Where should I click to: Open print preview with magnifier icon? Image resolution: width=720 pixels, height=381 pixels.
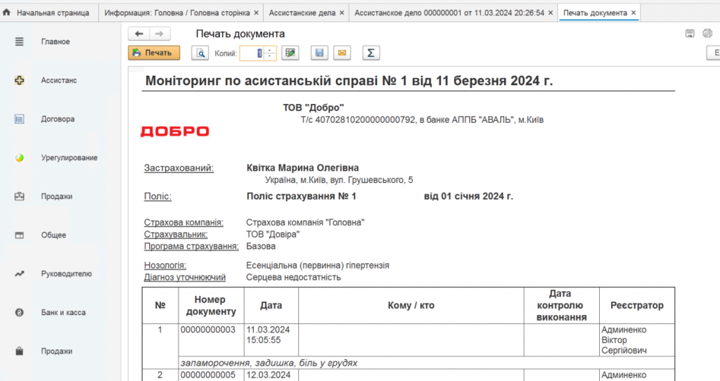click(x=201, y=53)
